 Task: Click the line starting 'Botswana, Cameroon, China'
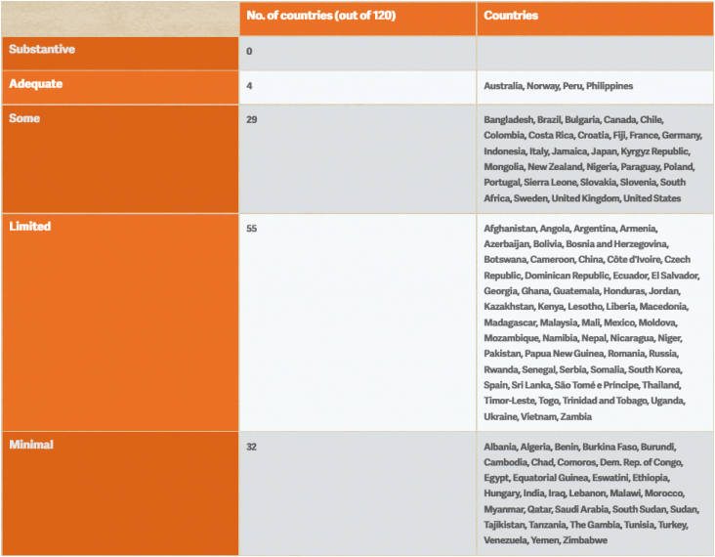(x=587, y=259)
